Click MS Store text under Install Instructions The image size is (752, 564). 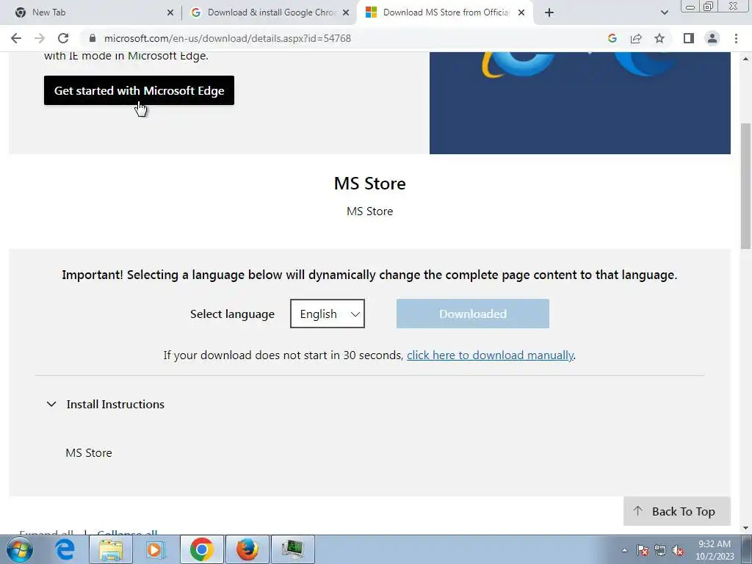tap(89, 452)
